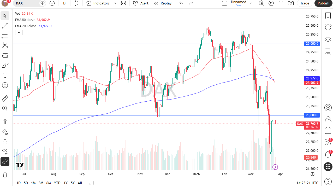Viewport: 333px width, 186px height.
Task: Take a chart snapshot with the camera icon
Action: 291,3
